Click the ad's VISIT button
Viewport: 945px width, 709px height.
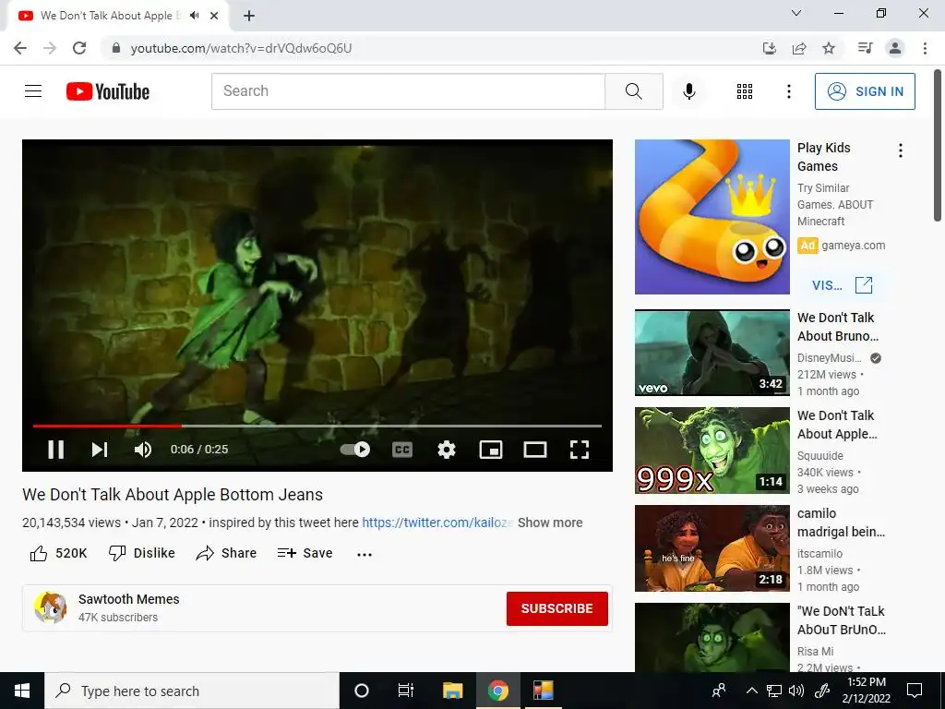point(842,285)
